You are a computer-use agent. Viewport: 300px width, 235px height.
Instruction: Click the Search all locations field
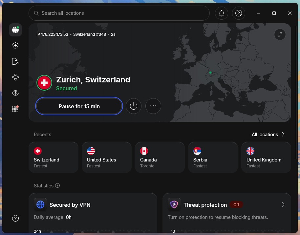[119, 13]
